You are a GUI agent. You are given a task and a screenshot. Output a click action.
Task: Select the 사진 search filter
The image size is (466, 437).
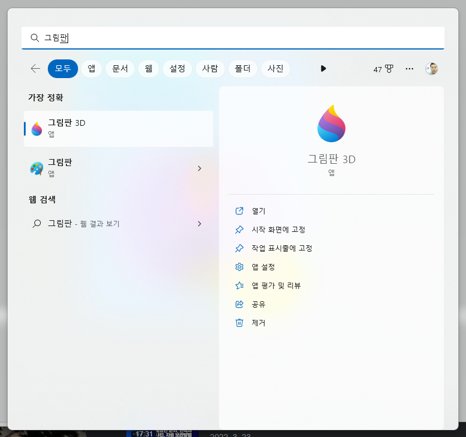coord(276,68)
